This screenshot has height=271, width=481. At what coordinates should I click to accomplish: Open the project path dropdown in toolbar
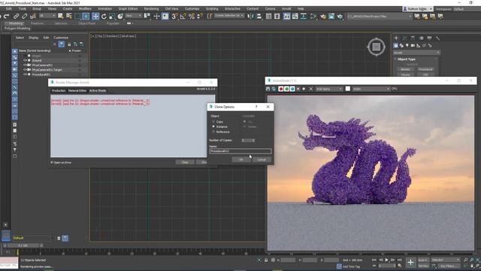(x=380, y=17)
